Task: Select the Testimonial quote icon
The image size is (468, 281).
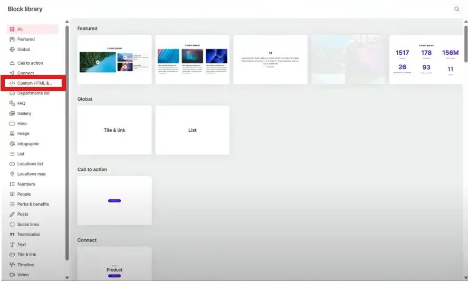Action: click(12, 235)
